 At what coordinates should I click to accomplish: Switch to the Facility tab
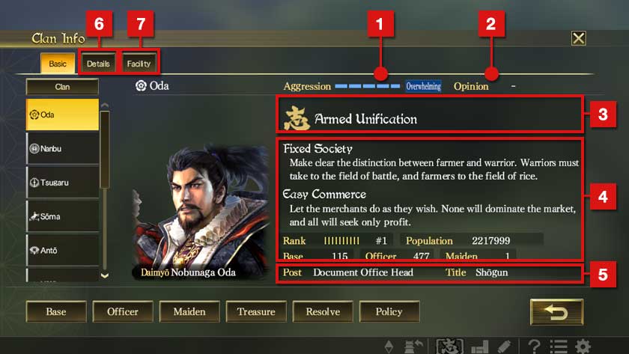click(139, 64)
